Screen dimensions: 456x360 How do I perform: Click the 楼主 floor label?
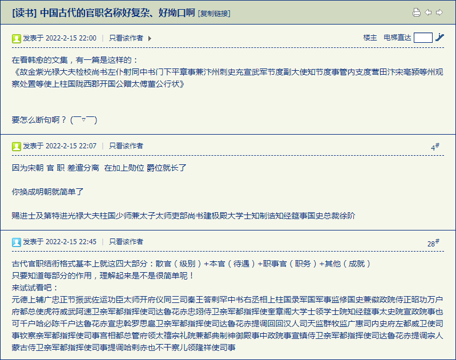click(370, 38)
